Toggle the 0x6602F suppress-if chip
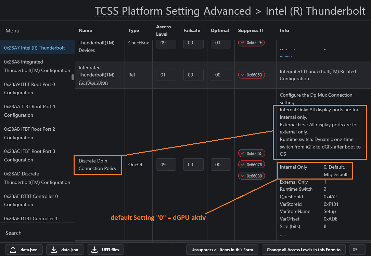 click(x=252, y=43)
